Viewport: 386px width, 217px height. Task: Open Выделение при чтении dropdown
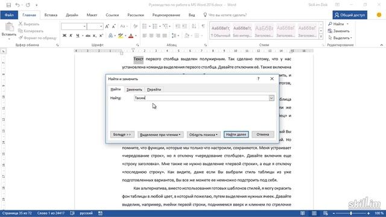pyautogui.click(x=160, y=134)
